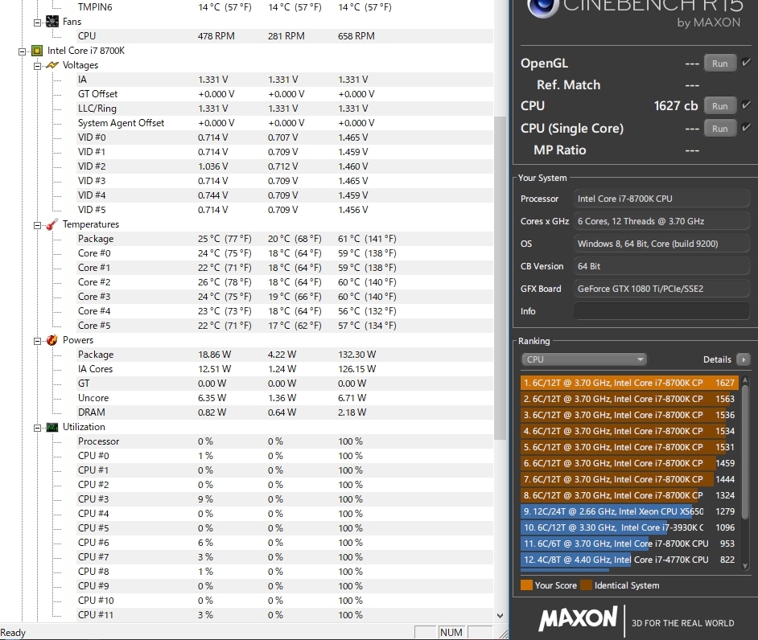Click the GFX Board GeForce GTX 1080 Ti field

click(661, 289)
